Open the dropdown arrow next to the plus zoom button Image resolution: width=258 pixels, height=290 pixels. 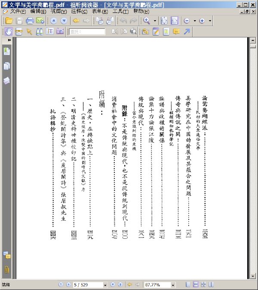pyautogui.click(x=210, y=21)
